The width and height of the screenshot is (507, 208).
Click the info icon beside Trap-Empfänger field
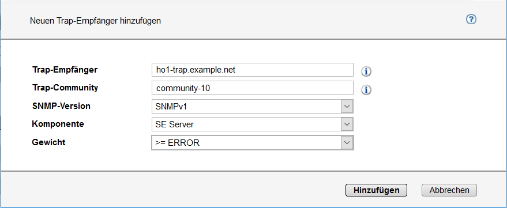[x=366, y=71]
